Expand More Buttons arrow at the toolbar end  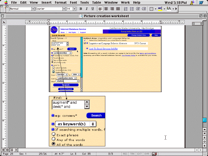[x=176, y=9]
